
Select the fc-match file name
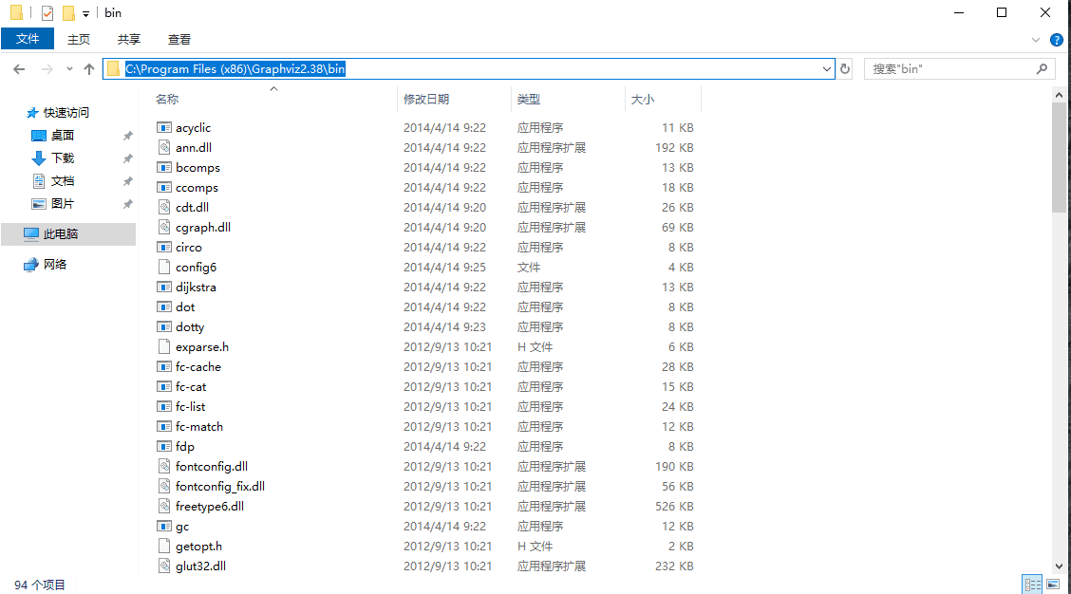198,427
